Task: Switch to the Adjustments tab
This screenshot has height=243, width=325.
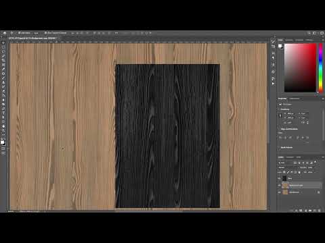Action: (x=295, y=99)
